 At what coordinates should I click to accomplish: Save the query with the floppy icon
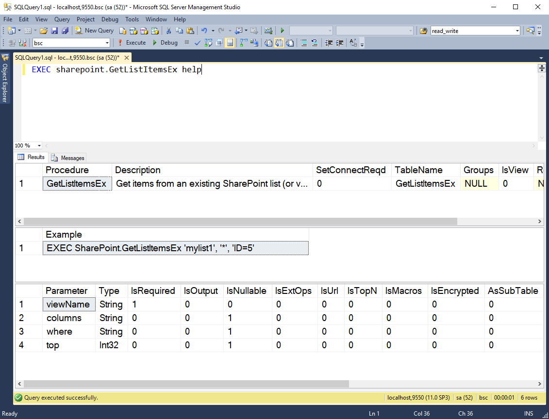pyautogui.click(x=54, y=31)
